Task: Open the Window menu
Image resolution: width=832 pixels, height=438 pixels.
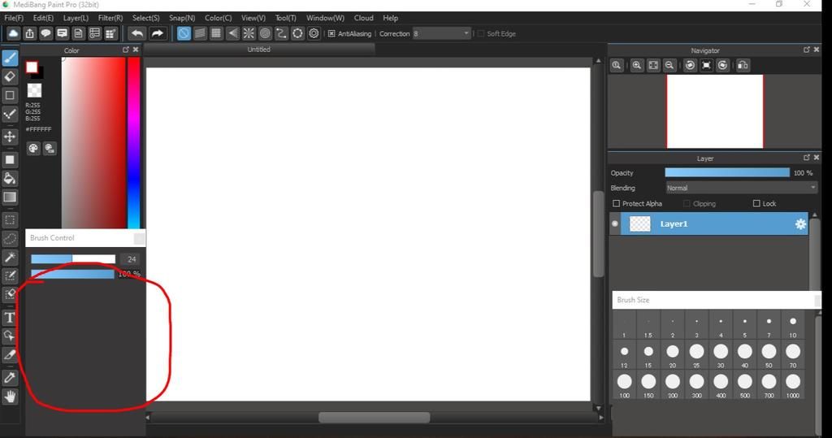Action: tap(325, 18)
